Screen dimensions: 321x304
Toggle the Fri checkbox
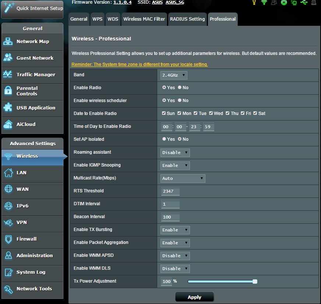point(243,113)
